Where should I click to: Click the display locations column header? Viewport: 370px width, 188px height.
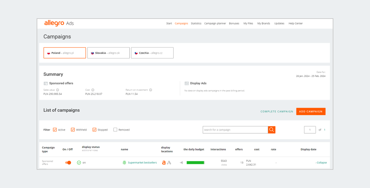(167, 149)
